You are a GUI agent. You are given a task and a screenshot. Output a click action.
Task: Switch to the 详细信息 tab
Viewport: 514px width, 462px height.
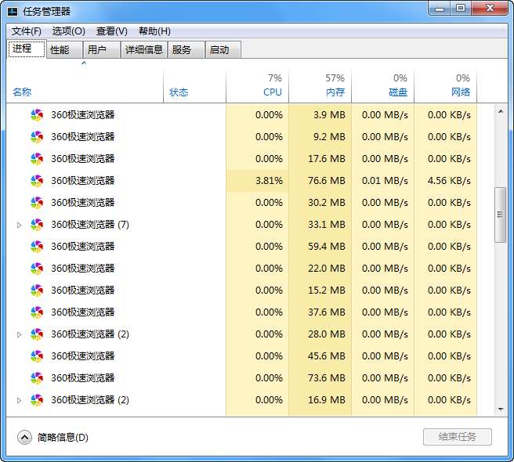144,50
